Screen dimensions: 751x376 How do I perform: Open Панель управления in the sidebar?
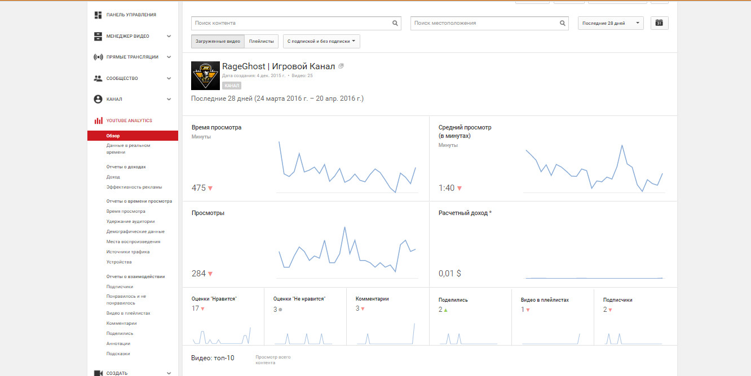coord(131,15)
